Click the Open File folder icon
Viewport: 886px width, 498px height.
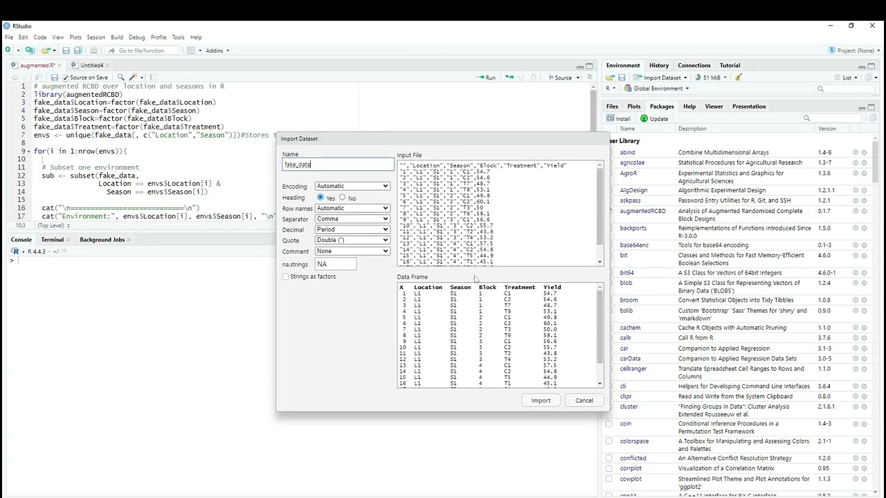click(x=45, y=50)
